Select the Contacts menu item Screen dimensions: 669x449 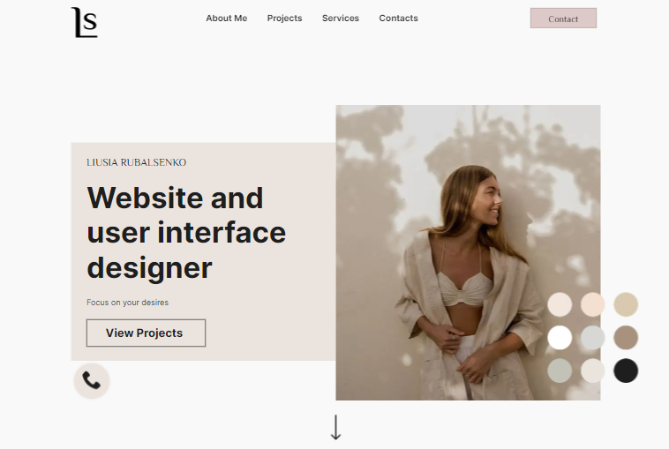399,19
